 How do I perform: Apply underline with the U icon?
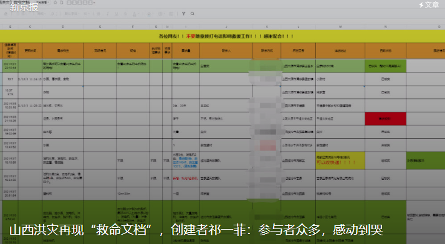coord(117,14)
